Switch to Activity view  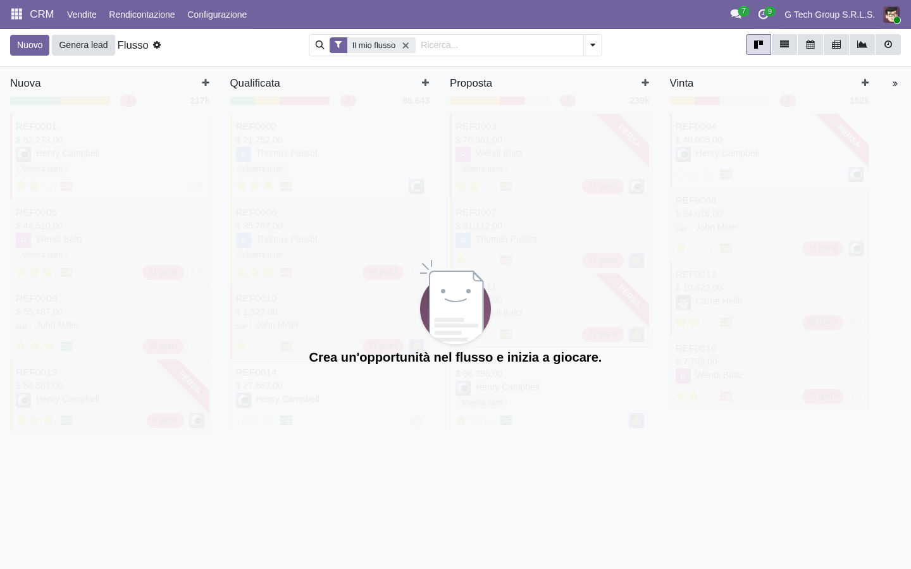pyautogui.click(x=888, y=44)
